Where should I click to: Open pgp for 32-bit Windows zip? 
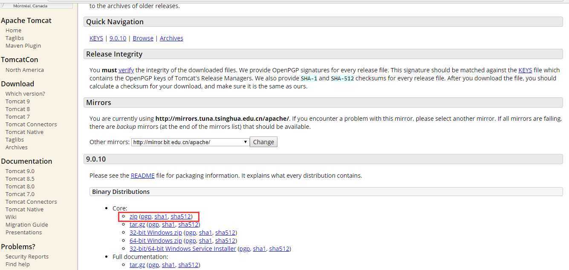191,233
